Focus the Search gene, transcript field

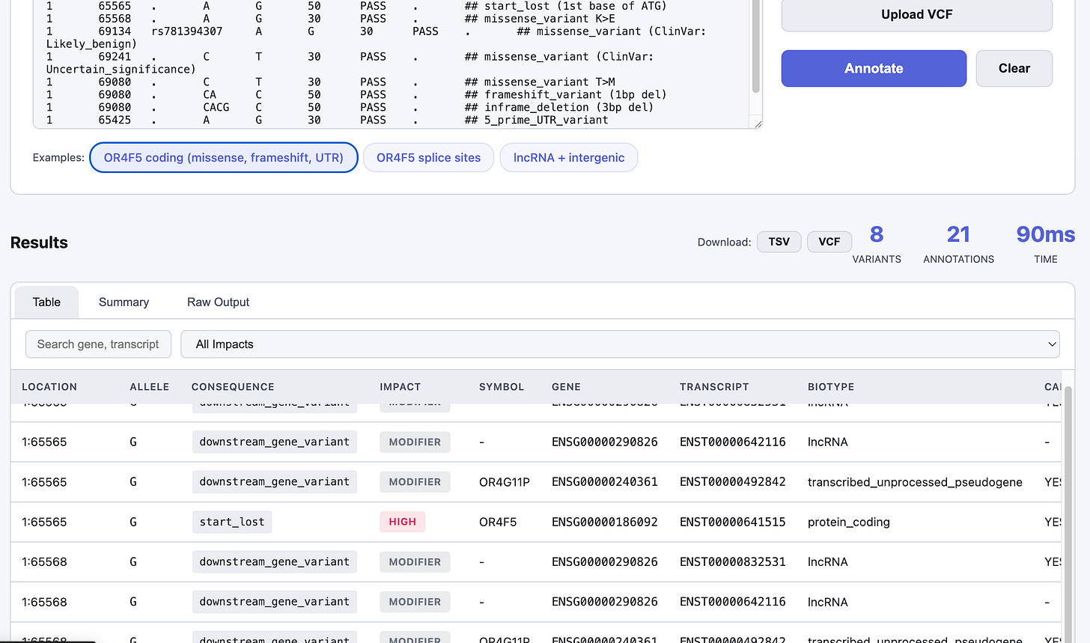tap(98, 344)
